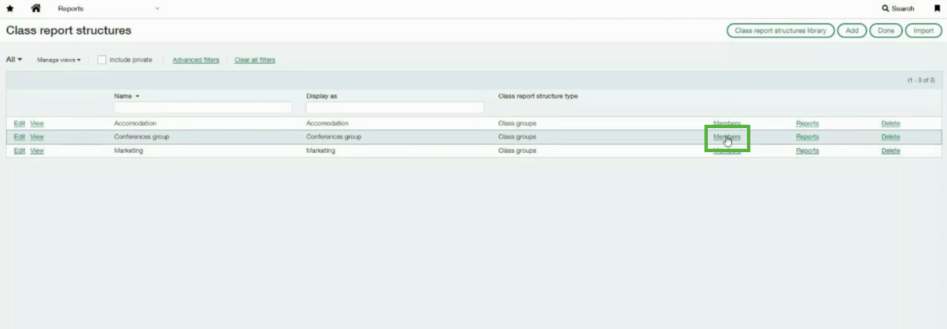Type in the Name filter field
The image size is (947, 329).
(203, 108)
